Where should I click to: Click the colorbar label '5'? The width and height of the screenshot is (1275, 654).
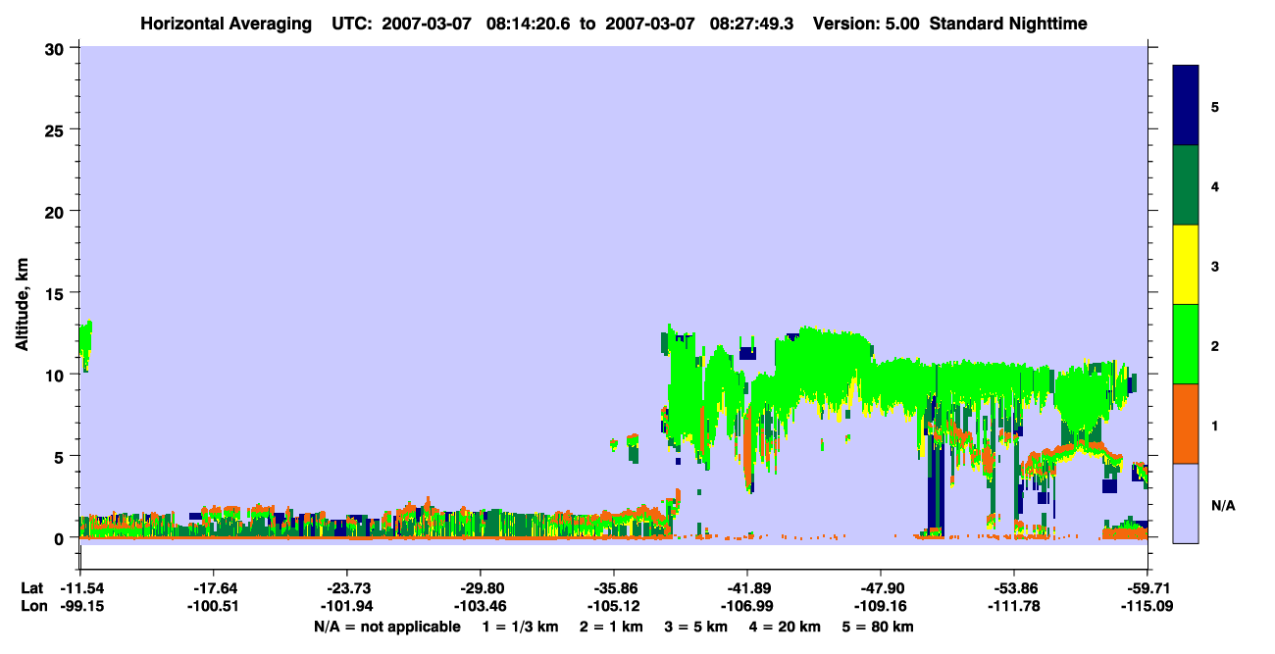[x=1215, y=106]
